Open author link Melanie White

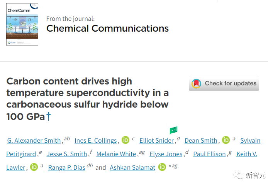click(116, 154)
